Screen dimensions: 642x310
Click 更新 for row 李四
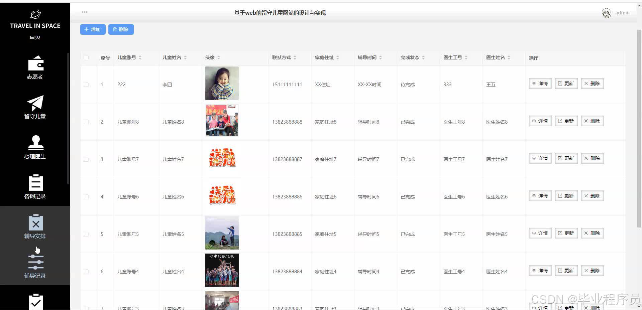(566, 84)
